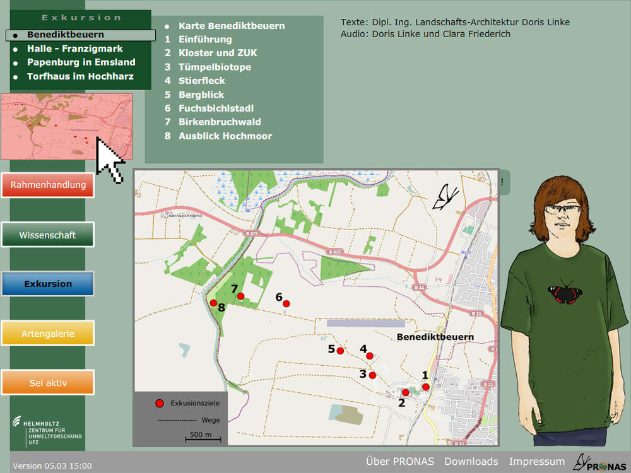Click the pink overview map thumbnail
Viewport: 631px width, 473px height.
[66, 126]
